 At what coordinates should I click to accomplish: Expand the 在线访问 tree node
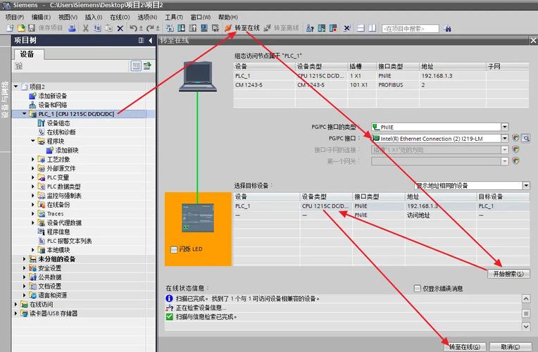coord(15,304)
